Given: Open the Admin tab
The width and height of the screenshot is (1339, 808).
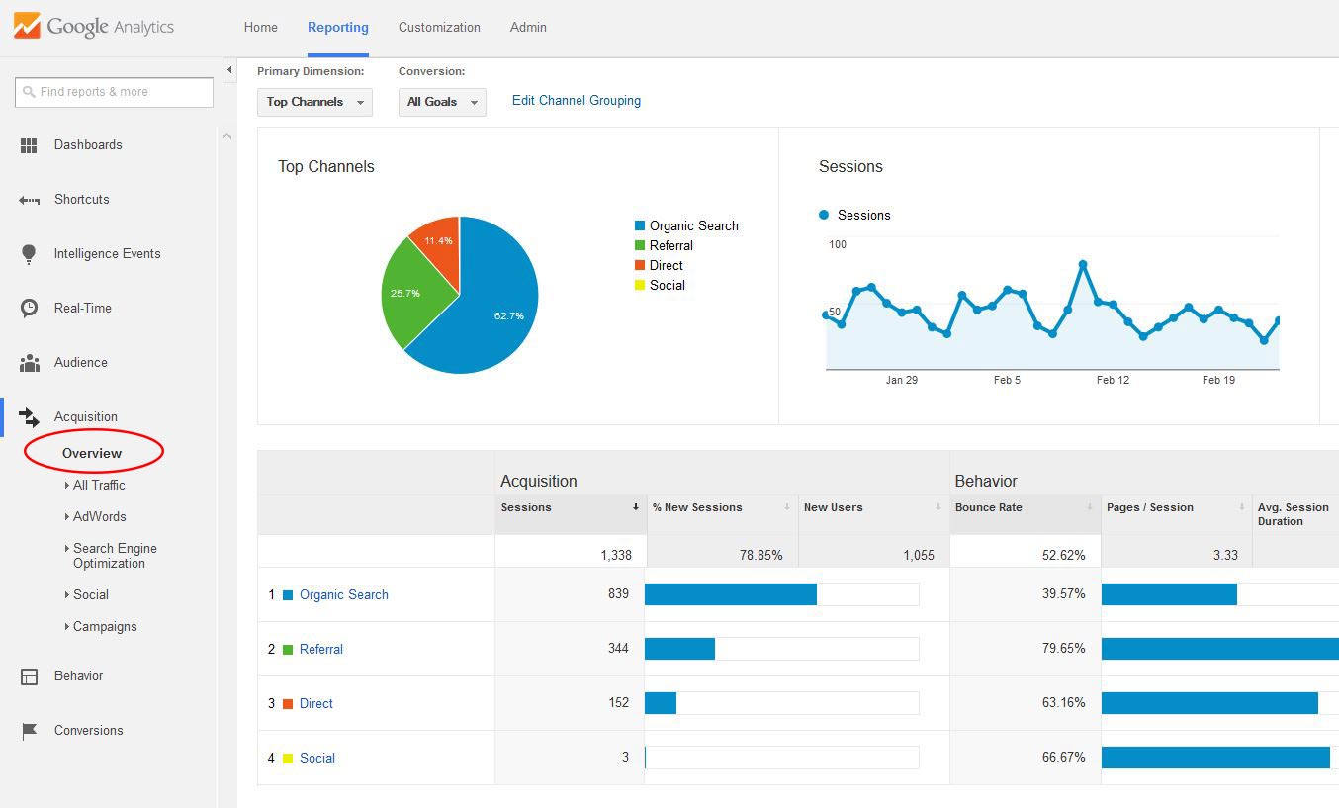Looking at the screenshot, I should click(x=528, y=28).
